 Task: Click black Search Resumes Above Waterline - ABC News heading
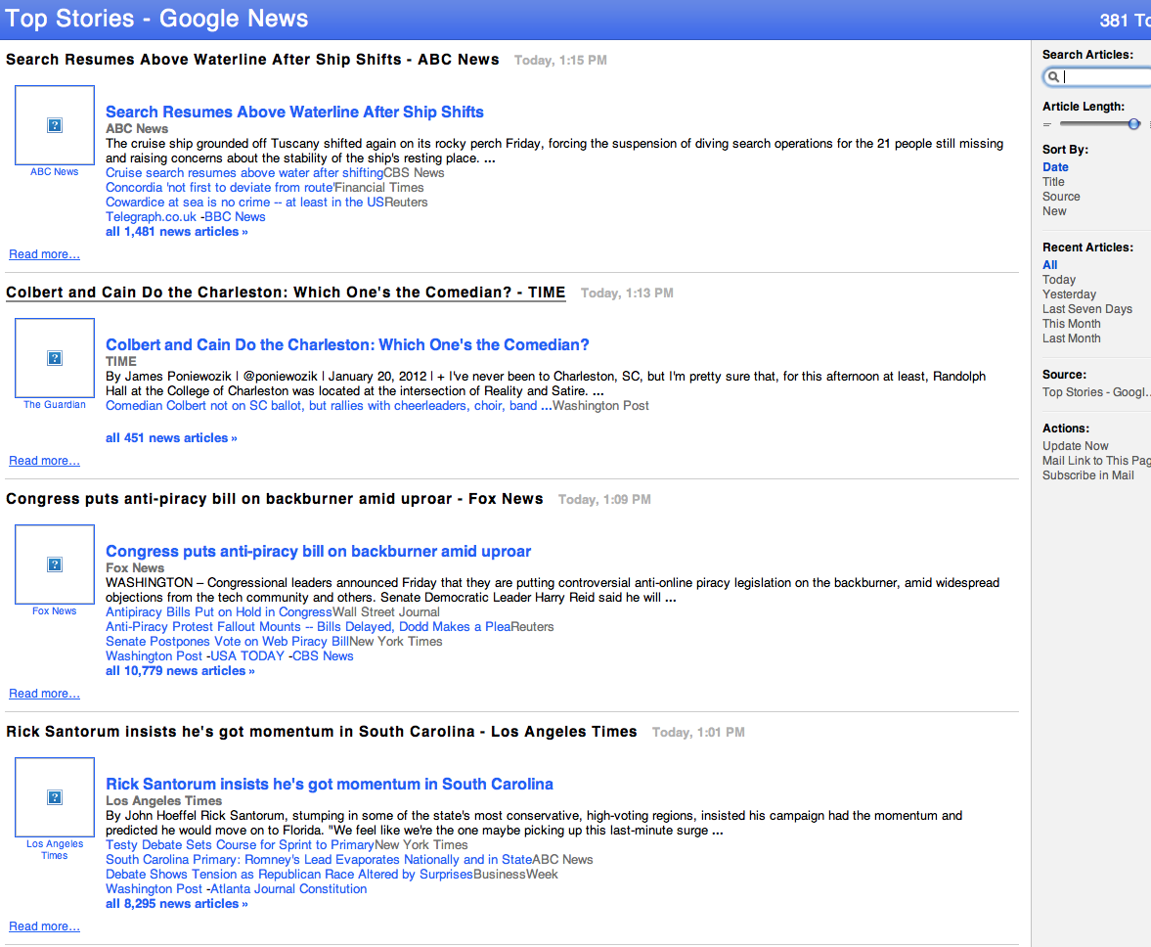point(252,61)
